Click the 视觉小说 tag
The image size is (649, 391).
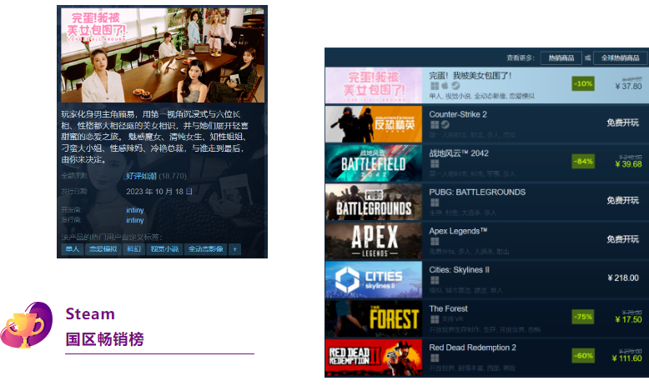pyautogui.click(x=164, y=249)
